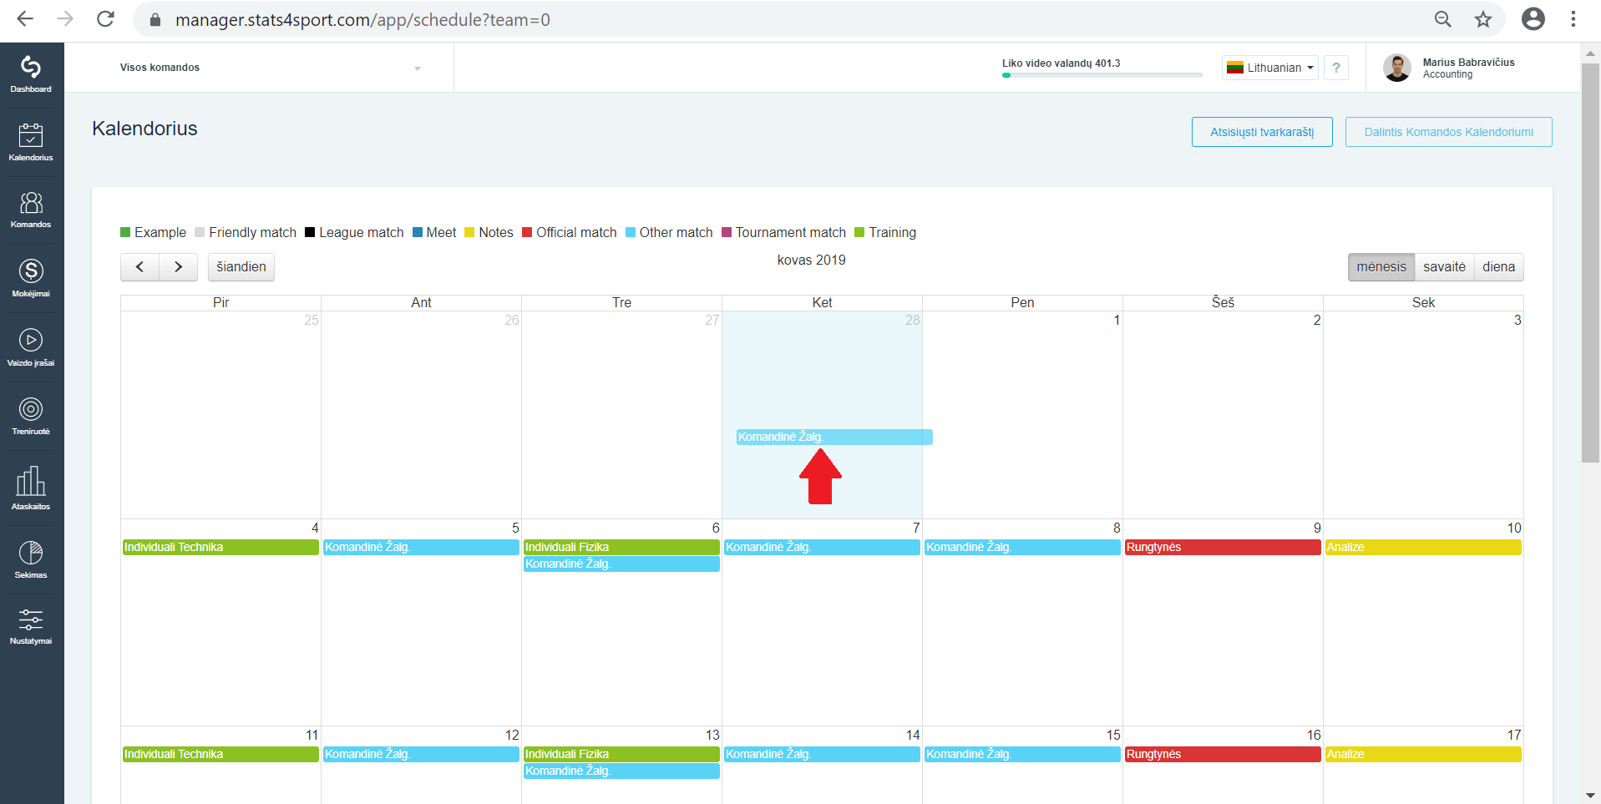Open Komandos teams icon in sidebar
This screenshot has height=804, width=1601.
[x=31, y=210]
